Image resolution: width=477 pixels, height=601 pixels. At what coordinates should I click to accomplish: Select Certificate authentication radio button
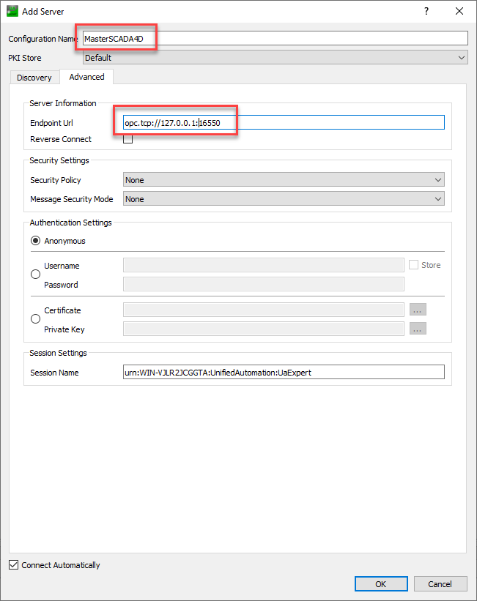click(35, 319)
